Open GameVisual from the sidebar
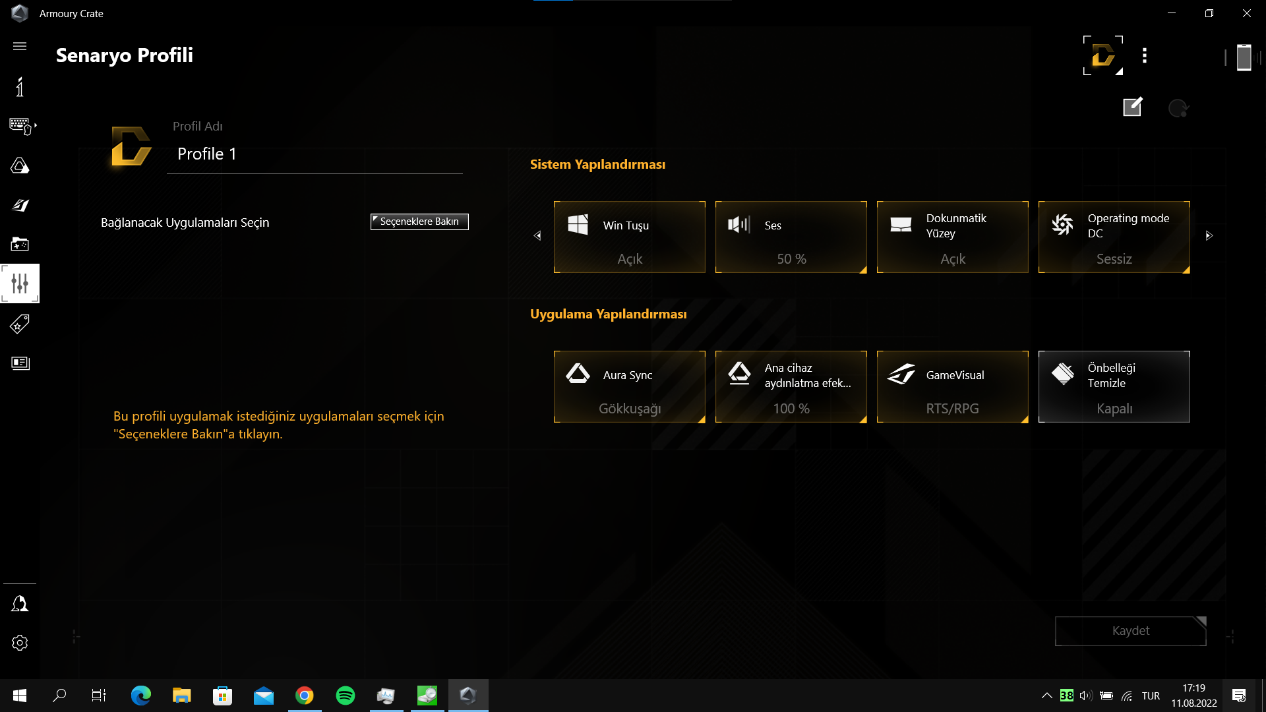1266x712 pixels. click(x=20, y=205)
